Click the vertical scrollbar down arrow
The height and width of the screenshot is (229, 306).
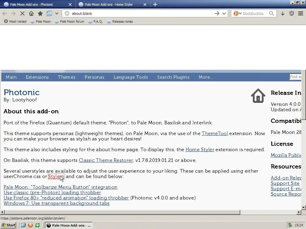click(304, 208)
